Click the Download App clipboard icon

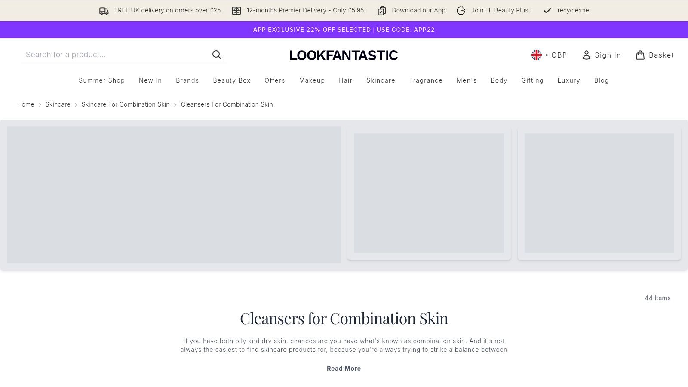[381, 11]
